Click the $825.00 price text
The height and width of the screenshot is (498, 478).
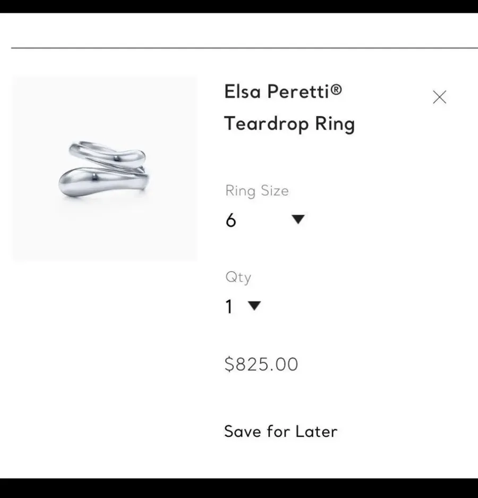[x=261, y=364]
